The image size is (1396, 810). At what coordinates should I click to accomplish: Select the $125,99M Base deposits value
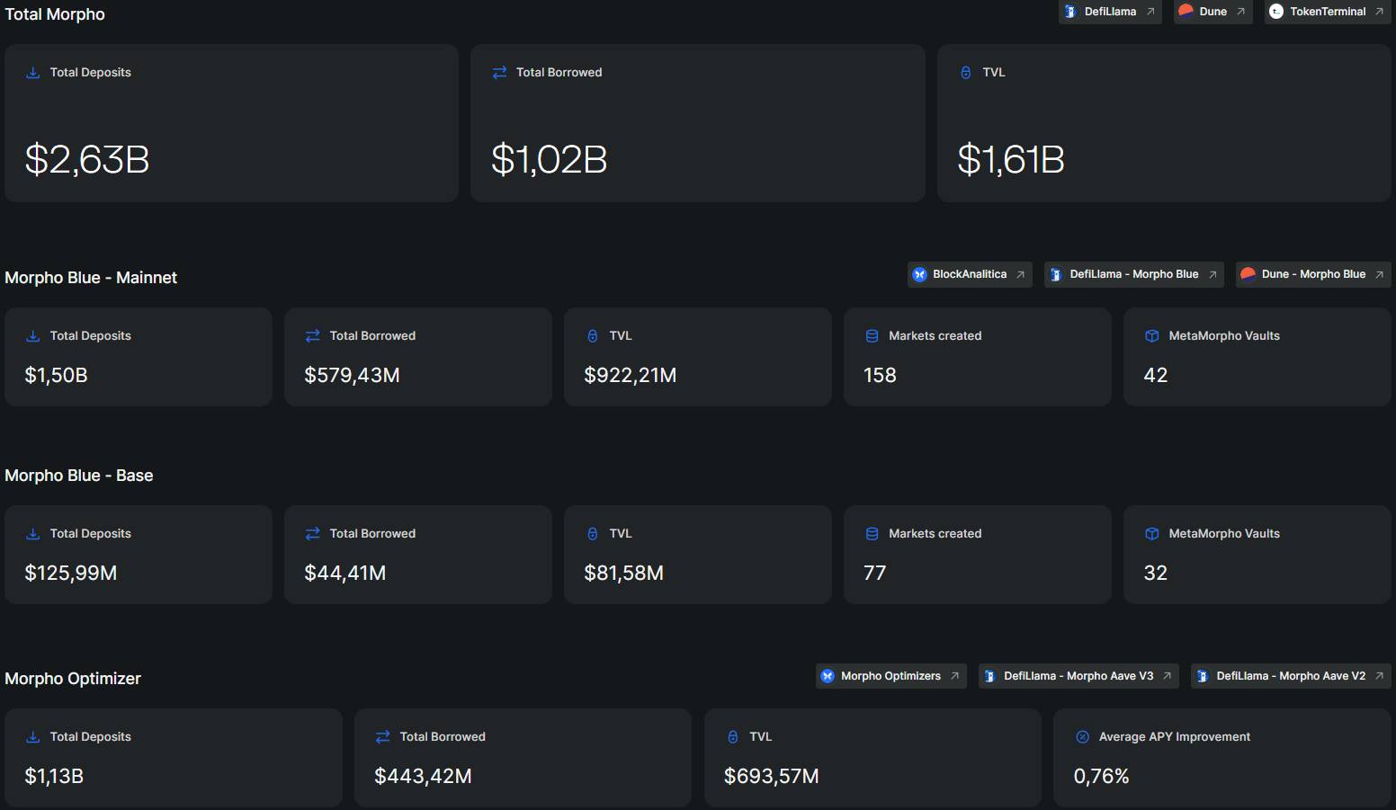pos(70,574)
